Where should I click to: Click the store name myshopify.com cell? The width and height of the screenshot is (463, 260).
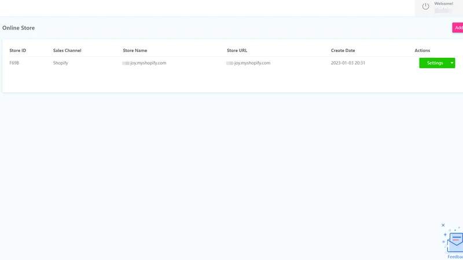coord(144,63)
